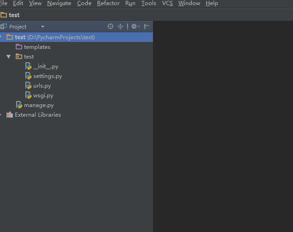Open the View menu

pos(35,3)
